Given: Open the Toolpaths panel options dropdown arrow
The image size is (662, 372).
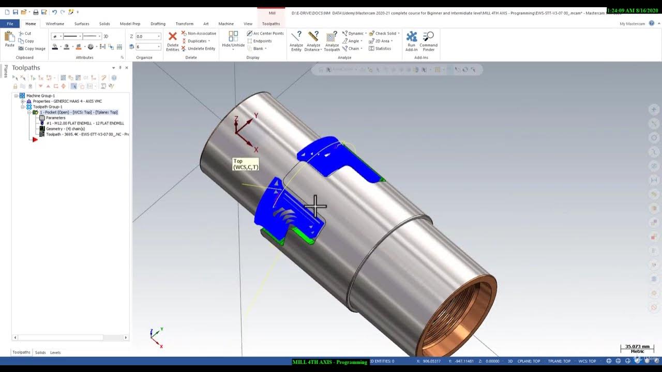Looking at the screenshot, I should [114, 68].
